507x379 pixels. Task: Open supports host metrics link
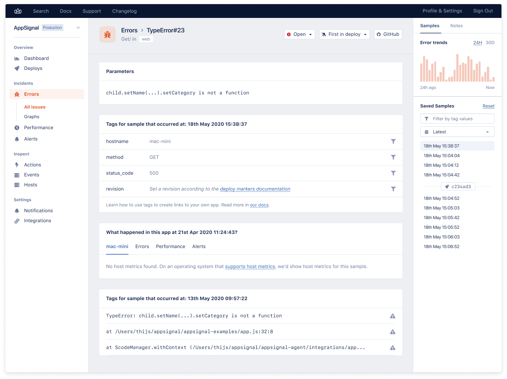pyautogui.click(x=250, y=267)
